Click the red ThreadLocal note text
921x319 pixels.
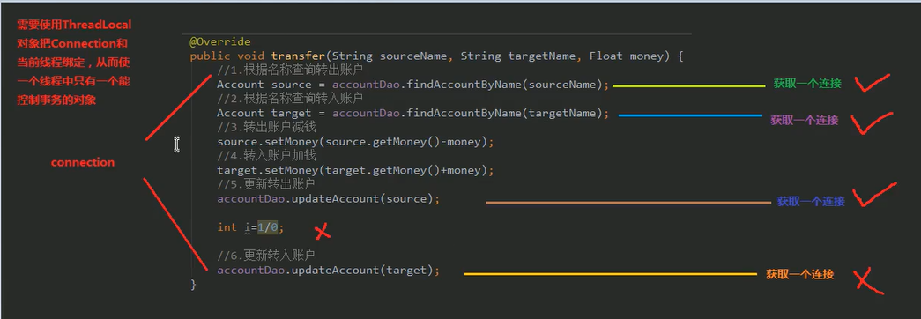(74, 63)
